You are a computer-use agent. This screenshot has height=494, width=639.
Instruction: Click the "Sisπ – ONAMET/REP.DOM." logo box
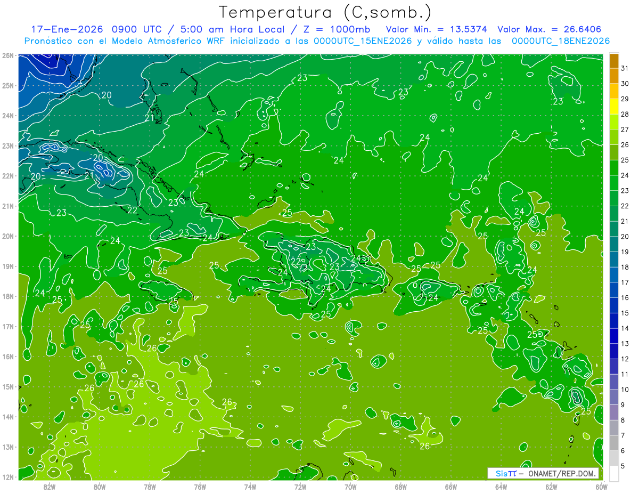point(543,473)
